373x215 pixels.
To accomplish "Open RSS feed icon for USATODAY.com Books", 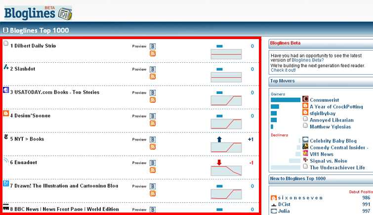I will 153,100.
